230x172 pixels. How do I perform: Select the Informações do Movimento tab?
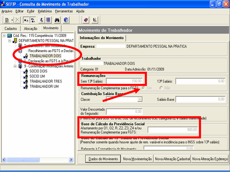pos(102,38)
